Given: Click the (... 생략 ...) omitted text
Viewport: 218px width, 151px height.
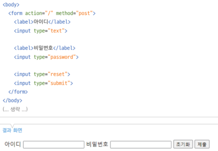Looking at the screenshot, I should point(15,109).
